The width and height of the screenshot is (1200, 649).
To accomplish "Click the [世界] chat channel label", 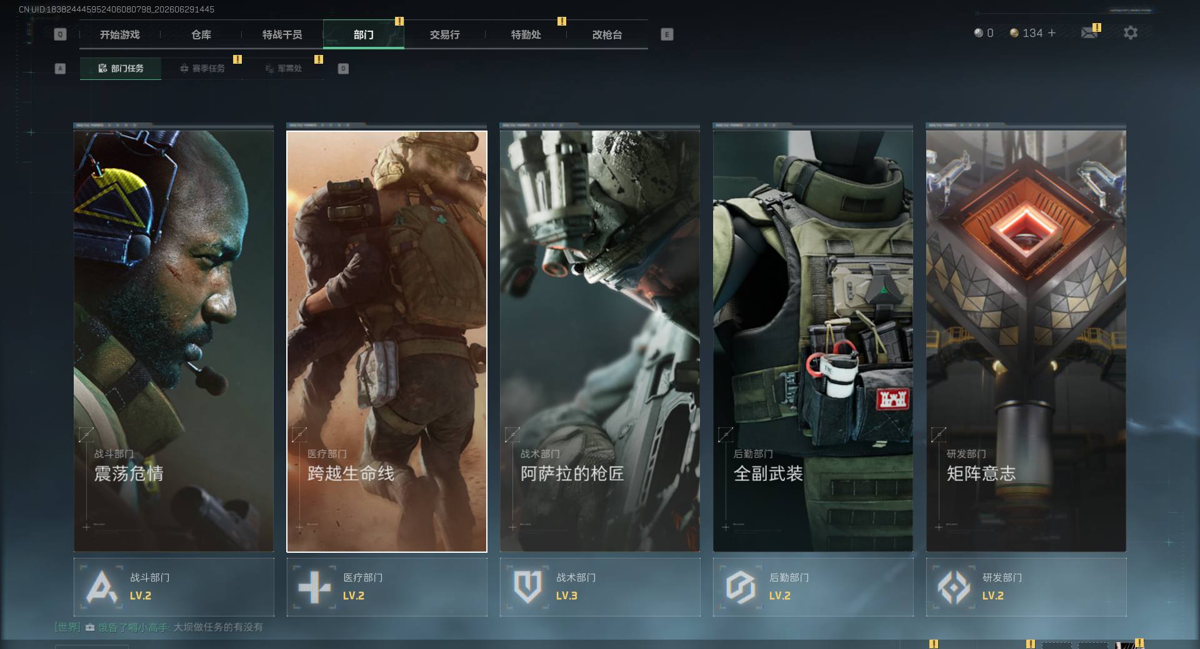I will pyautogui.click(x=67, y=627).
